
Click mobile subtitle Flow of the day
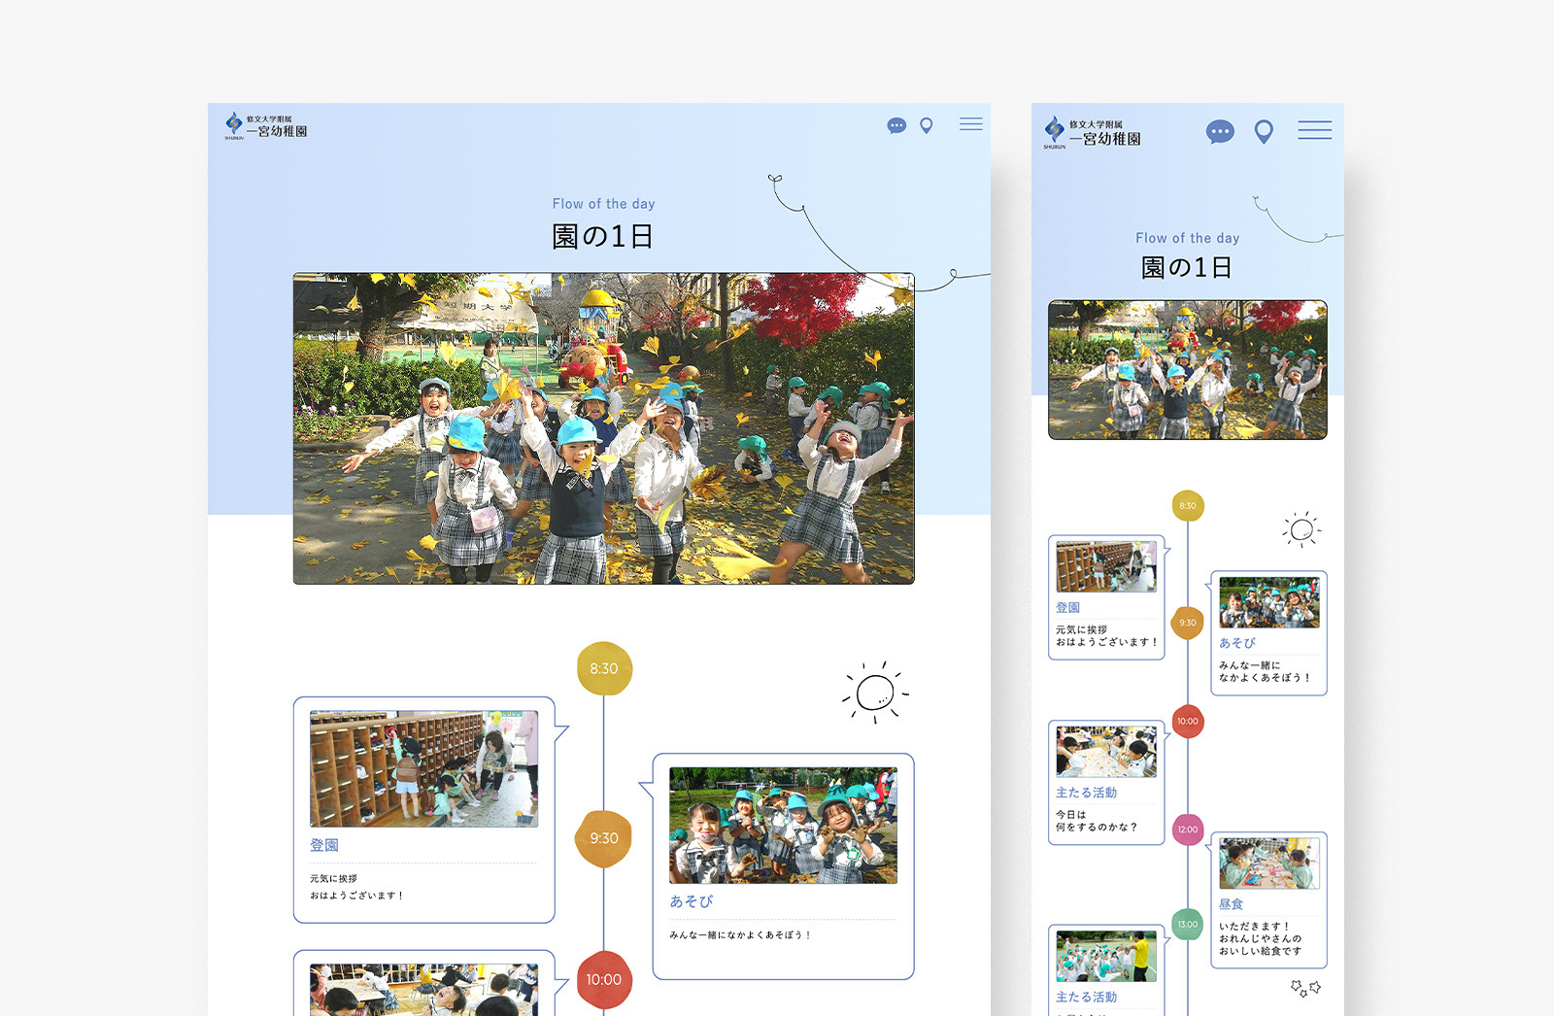[1188, 238]
